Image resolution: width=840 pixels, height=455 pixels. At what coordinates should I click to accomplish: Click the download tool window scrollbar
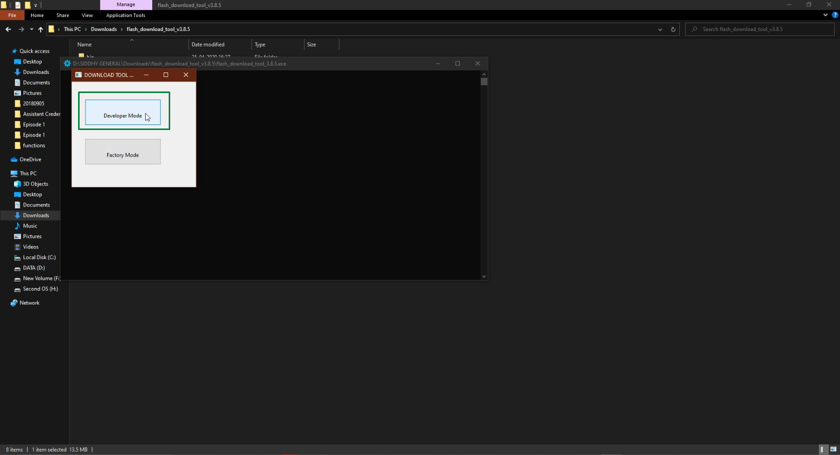(484, 82)
